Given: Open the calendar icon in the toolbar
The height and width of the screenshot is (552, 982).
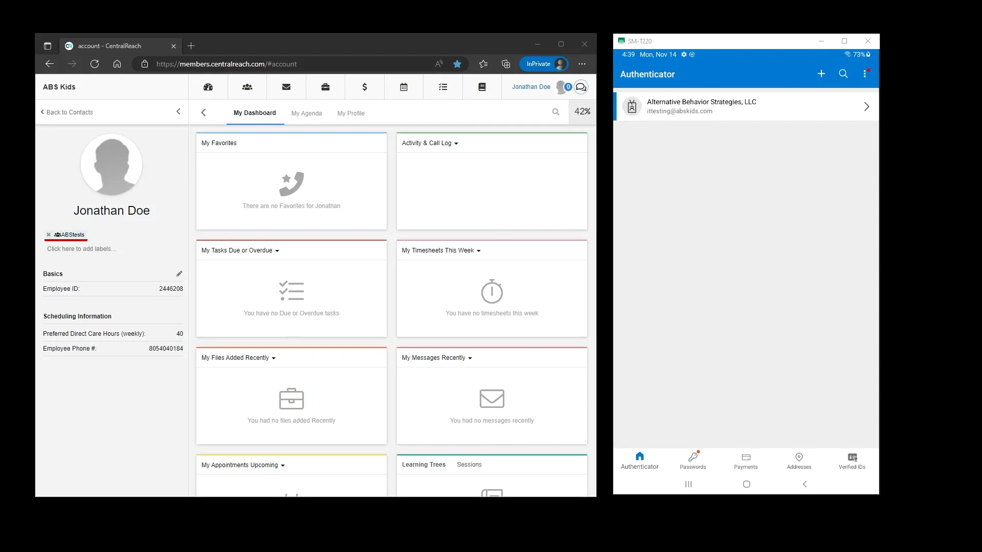Looking at the screenshot, I should [404, 87].
